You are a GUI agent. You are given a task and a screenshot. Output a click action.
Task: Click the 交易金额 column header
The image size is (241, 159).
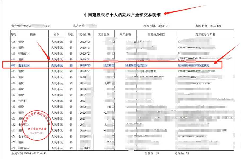[104, 34]
